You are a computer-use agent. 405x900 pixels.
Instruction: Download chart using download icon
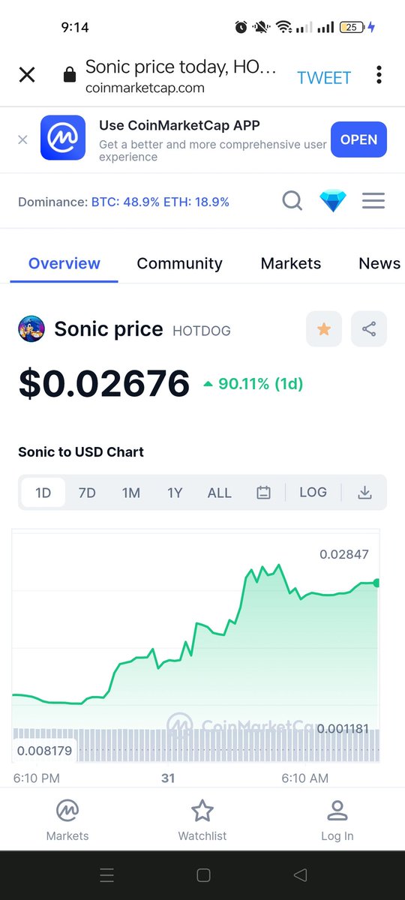(364, 493)
